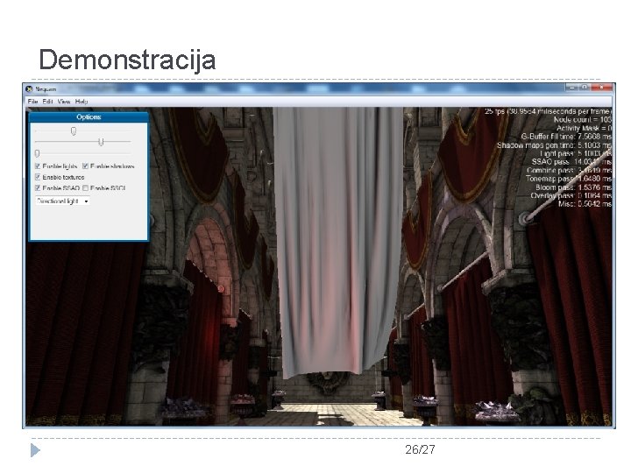Close the application window
The width and height of the screenshot is (631, 473).
pos(601,88)
